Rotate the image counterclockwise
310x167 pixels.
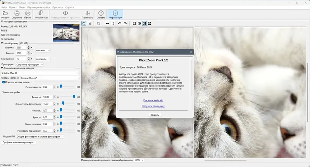[119, 23]
